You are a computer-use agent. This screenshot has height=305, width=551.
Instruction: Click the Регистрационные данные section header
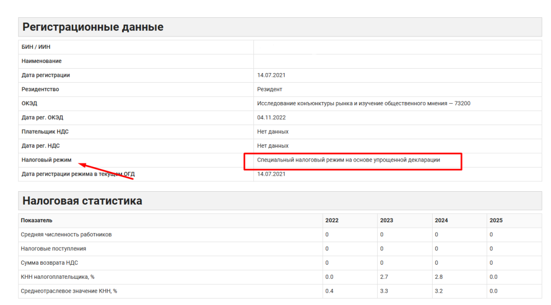(x=93, y=27)
